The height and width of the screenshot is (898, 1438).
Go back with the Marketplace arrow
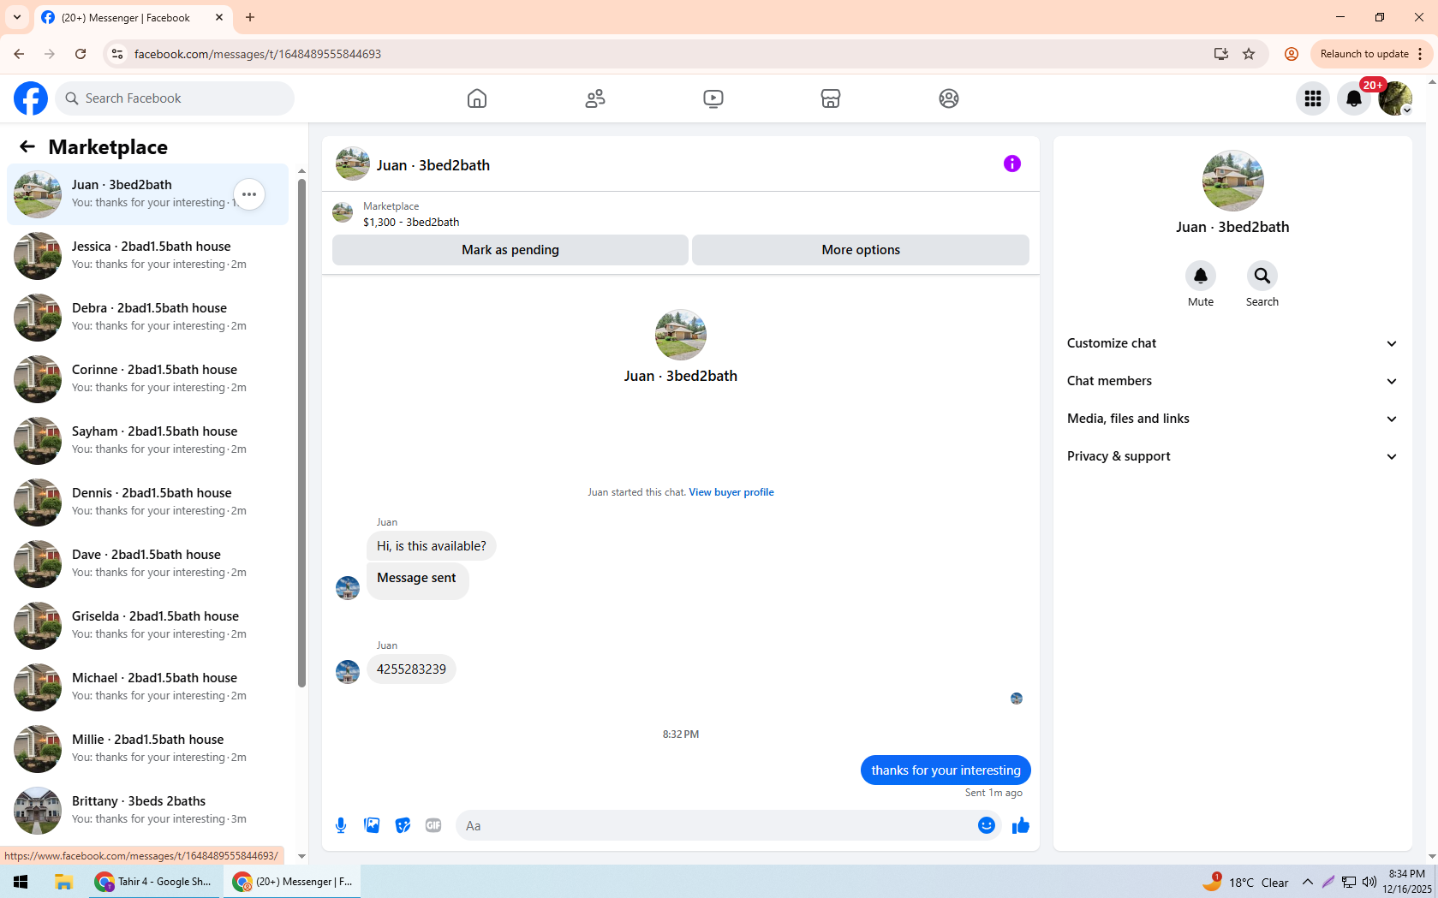27,146
